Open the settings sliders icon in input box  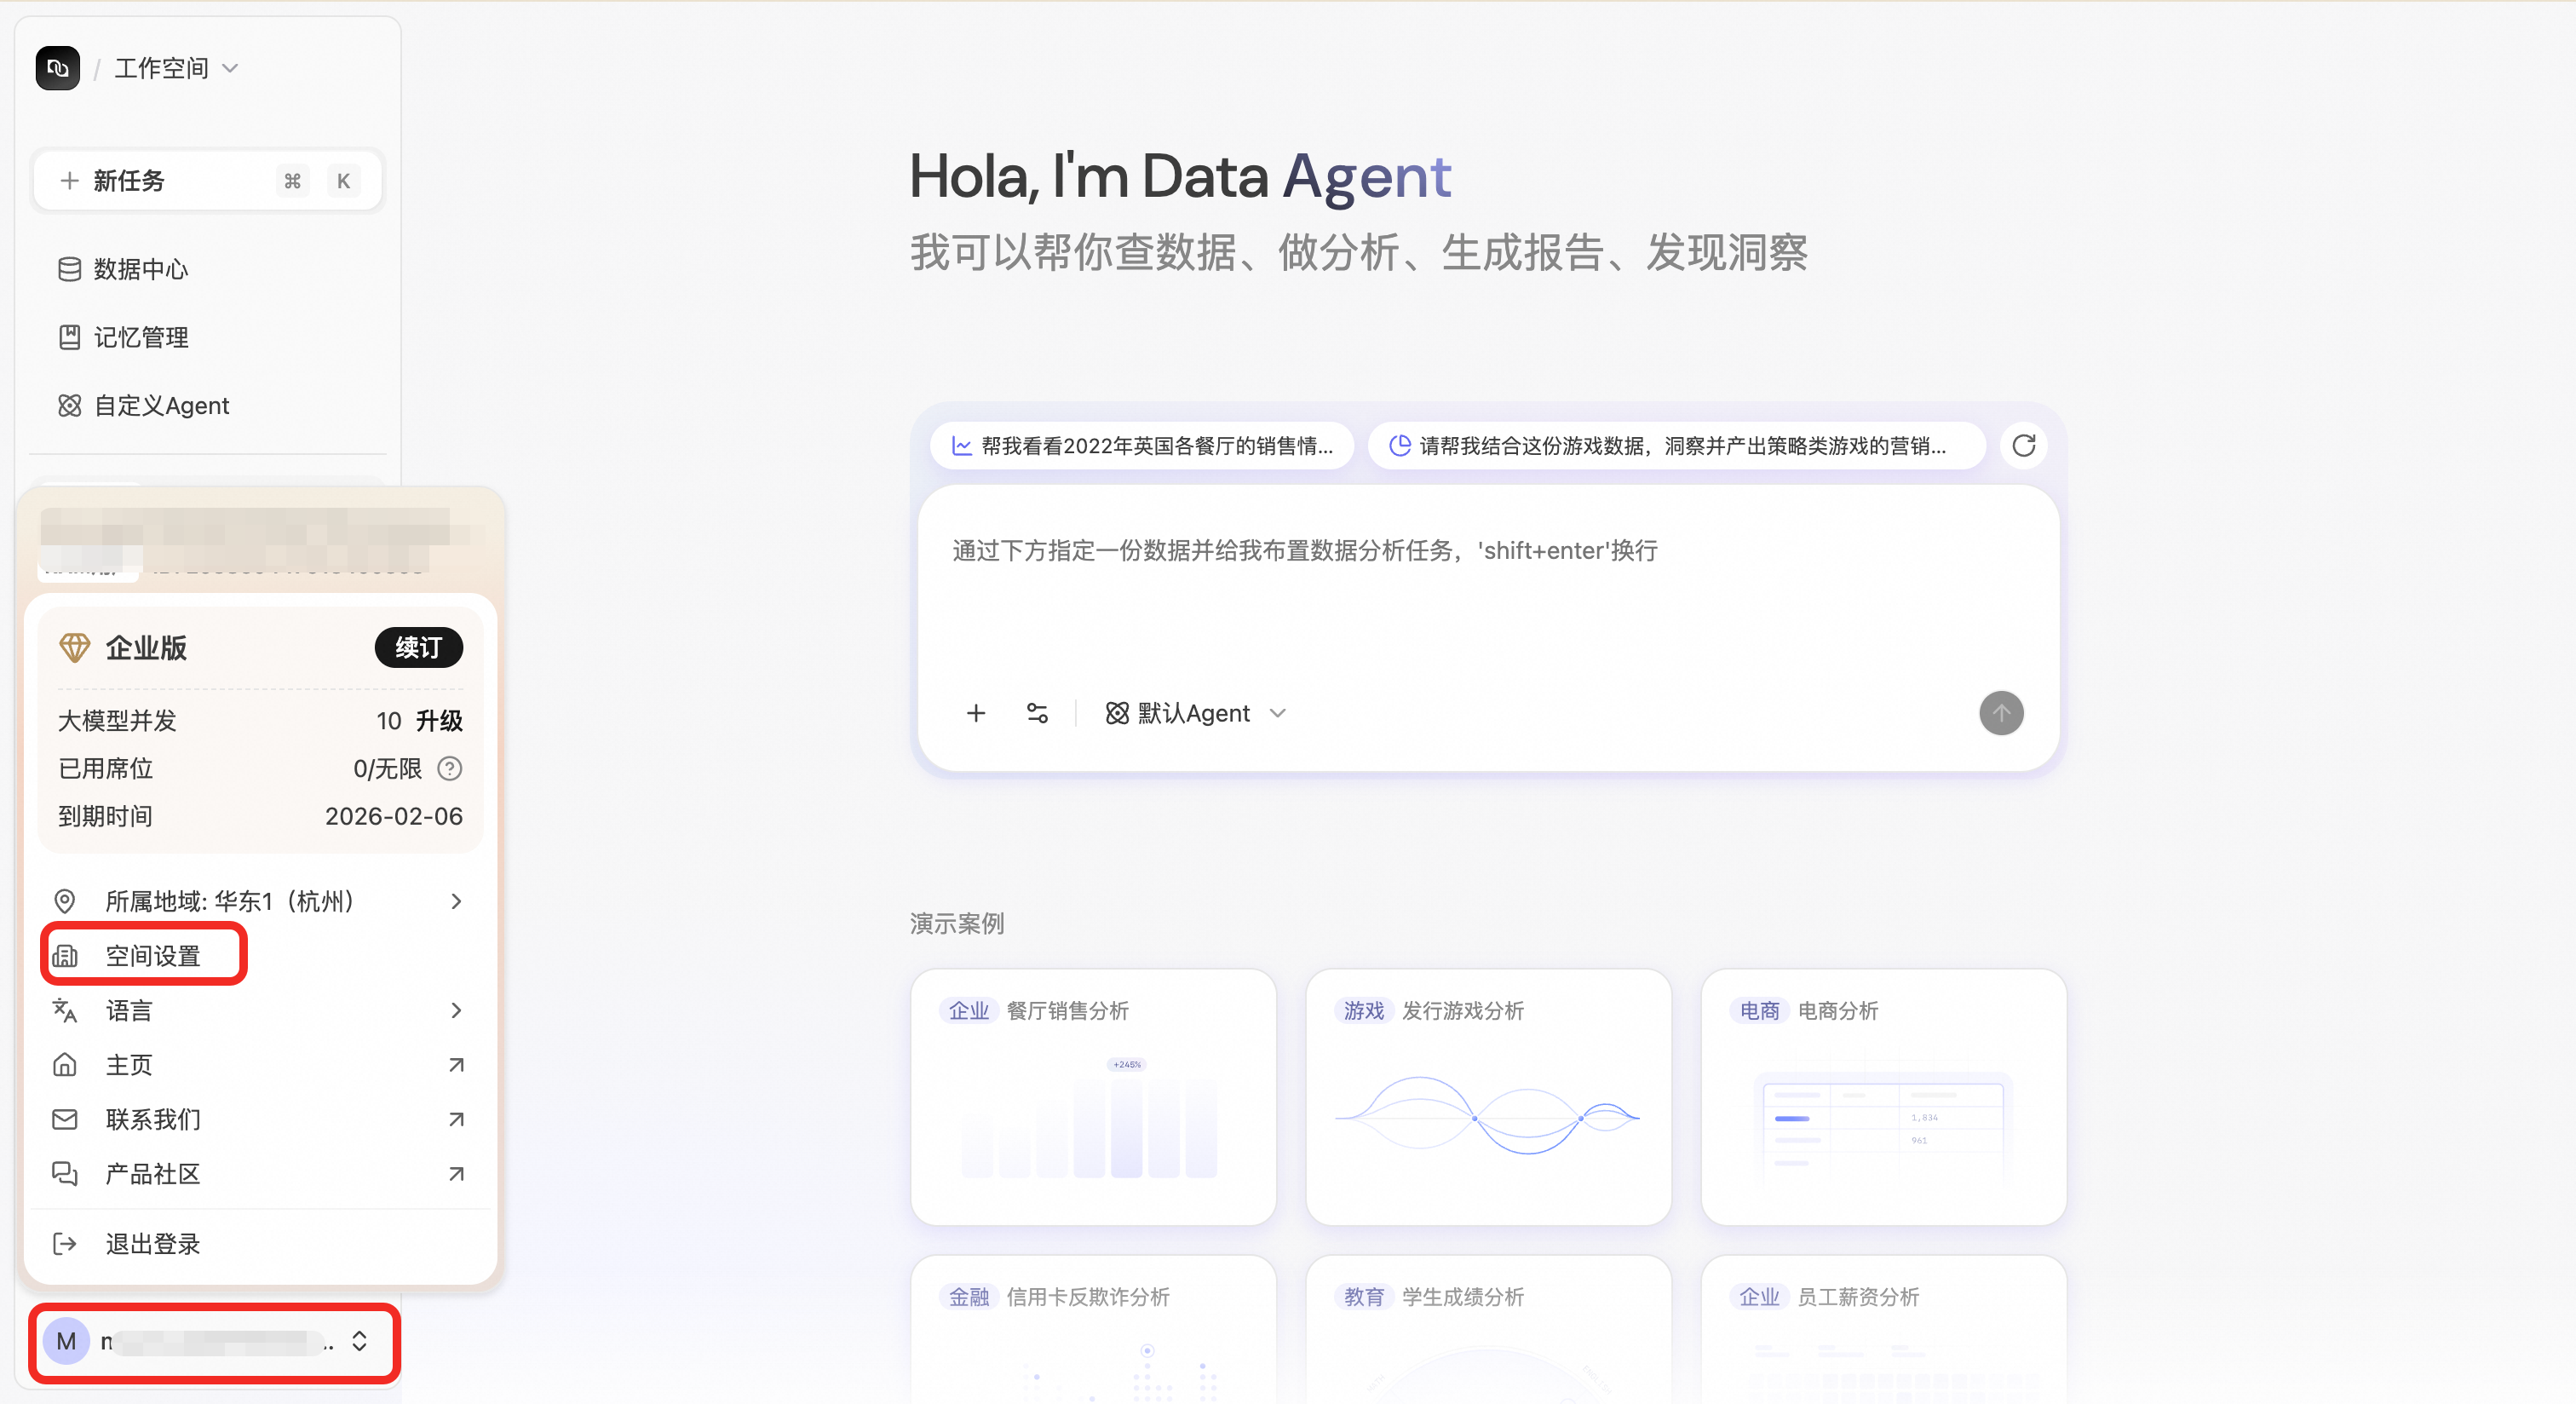(x=1037, y=713)
